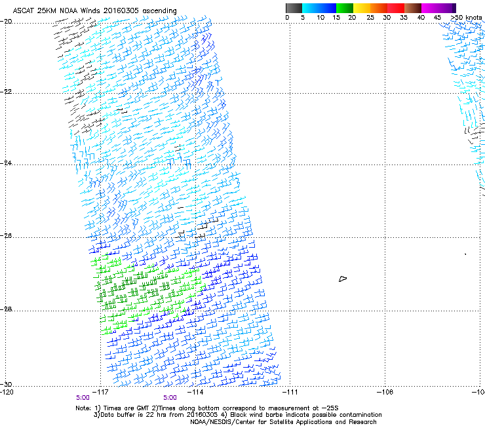The image size is (485, 426).
Task: Click the purple "5:00" time beside -117
Action: 83,398
